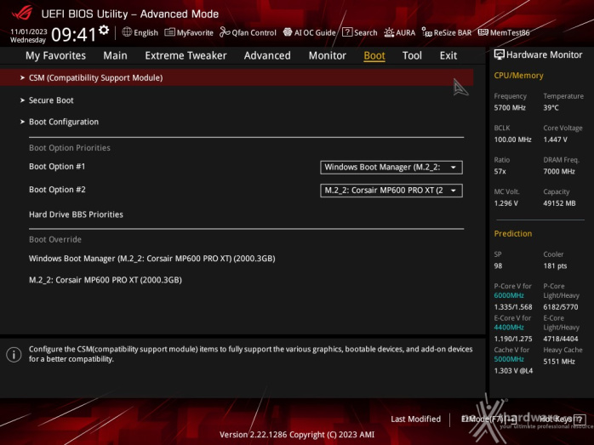Click the CPU/Memory section heading
This screenshot has height=445, width=594.
[x=518, y=76]
